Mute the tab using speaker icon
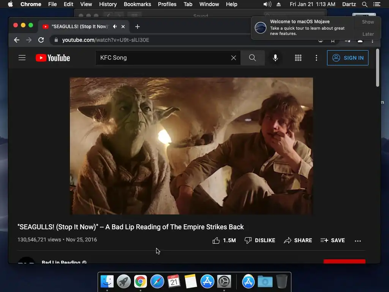This screenshot has height=292, width=389. (115, 26)
